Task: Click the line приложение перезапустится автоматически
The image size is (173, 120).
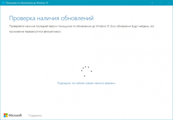Action: pyautogui.click(x=35, y=32)
